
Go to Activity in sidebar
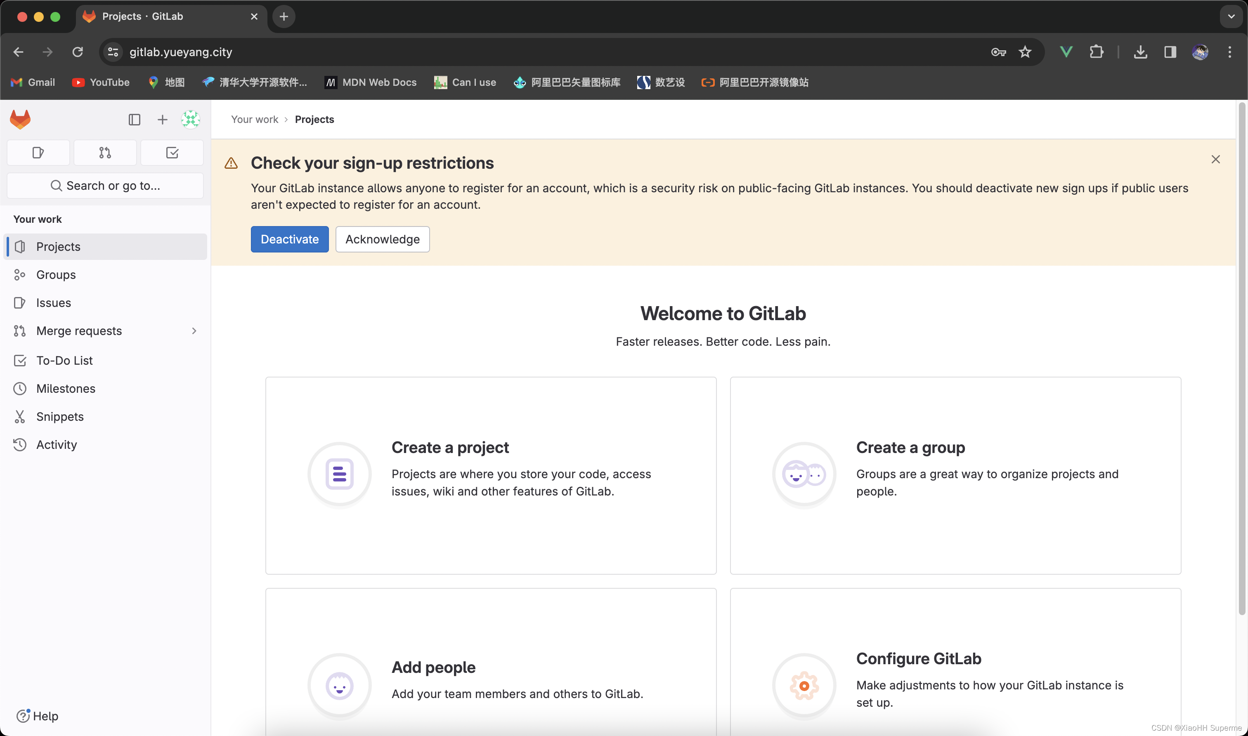click(x=56, y=445)
